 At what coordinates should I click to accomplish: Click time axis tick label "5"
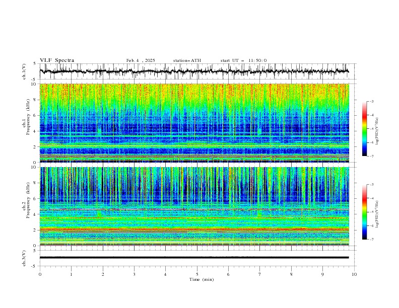pyautogui.click(x=197, y=274)
